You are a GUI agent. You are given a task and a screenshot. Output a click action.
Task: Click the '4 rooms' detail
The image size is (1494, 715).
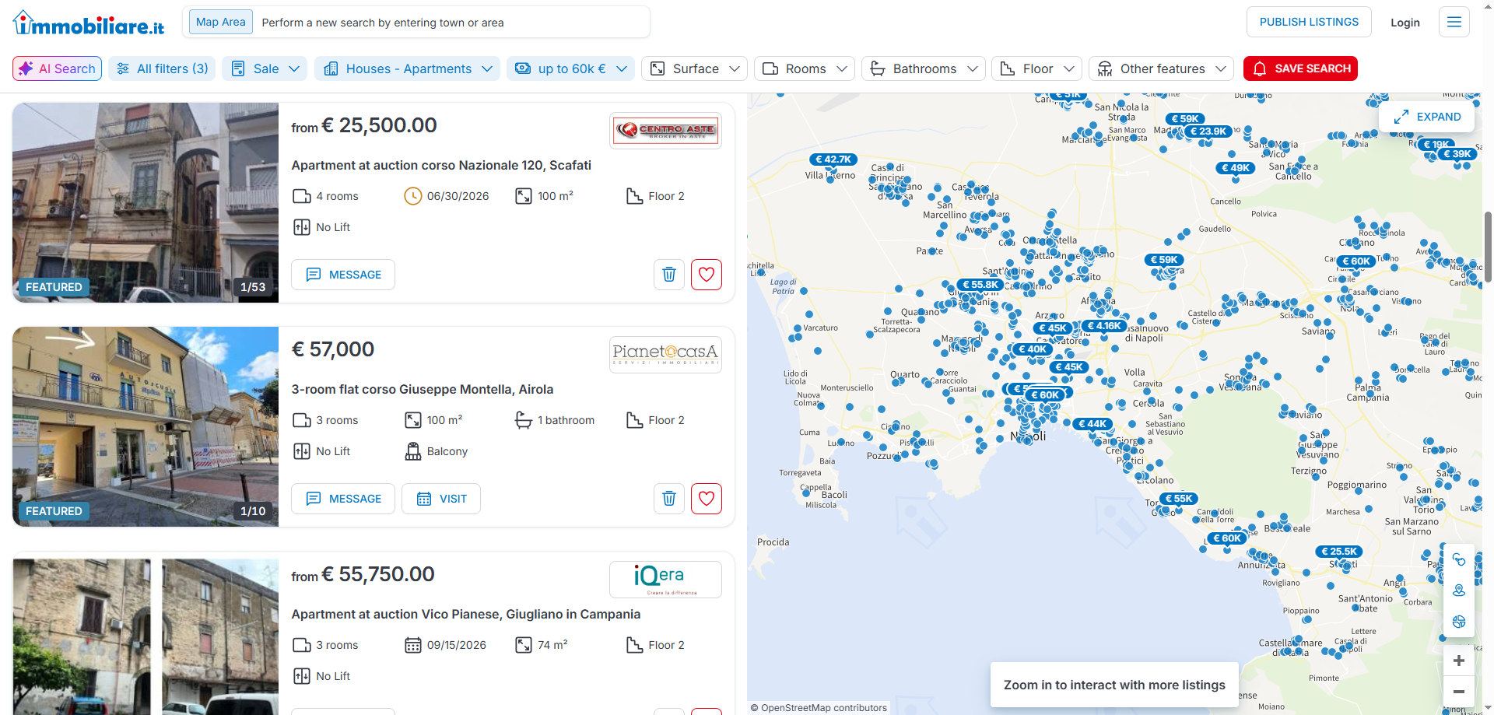pos(337,196)
